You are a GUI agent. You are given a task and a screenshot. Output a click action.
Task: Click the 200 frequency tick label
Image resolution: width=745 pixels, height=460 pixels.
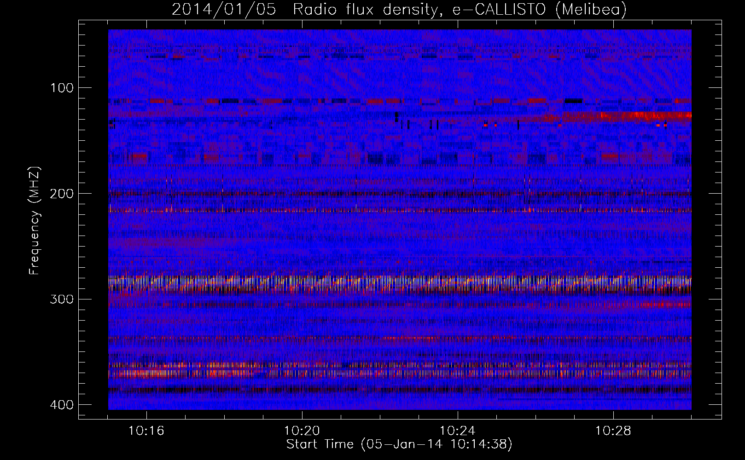61,194
